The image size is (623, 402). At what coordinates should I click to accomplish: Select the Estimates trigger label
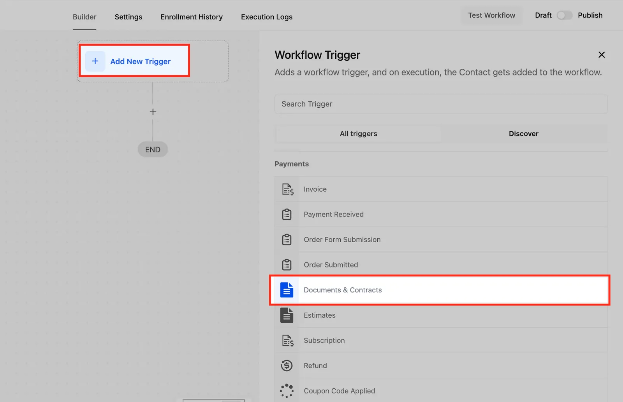320,315
